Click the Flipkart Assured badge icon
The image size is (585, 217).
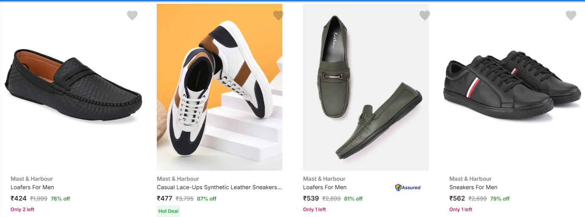click(x=408, y=188)
